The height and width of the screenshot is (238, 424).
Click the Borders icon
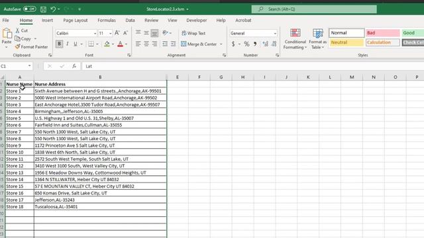(x=91, y=44)
